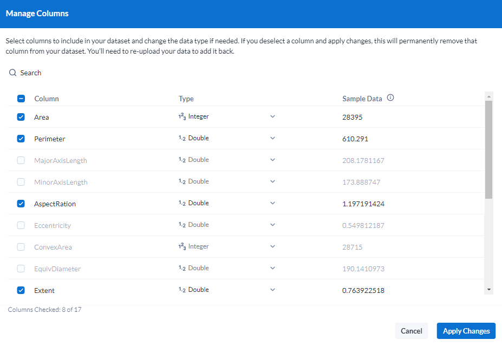502x346 pixels.
Task: Open the type dropdown for Area
Action: tap(272, 116)
